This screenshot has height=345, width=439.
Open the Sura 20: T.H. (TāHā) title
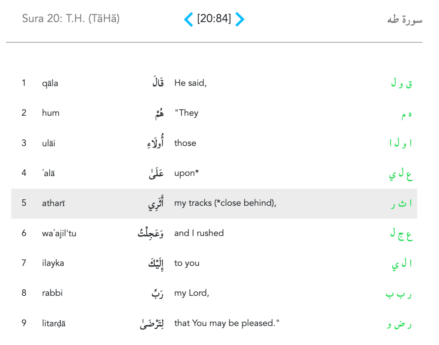pos(71,19)
